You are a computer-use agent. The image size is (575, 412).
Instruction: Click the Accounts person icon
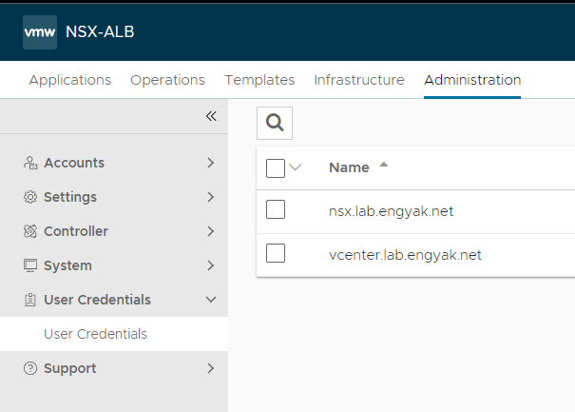pyautogui.click(x=30, y=163)
